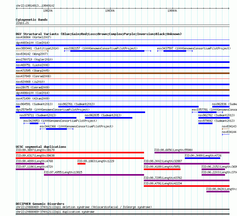Select nsv979642 (Sudmant2013) label

click(x=216, y=121)
